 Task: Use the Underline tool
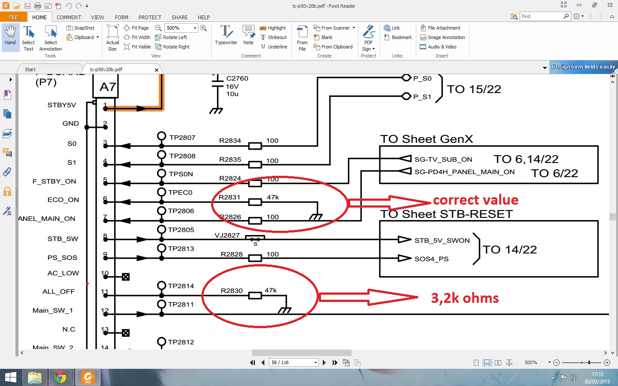click(274, 47)
